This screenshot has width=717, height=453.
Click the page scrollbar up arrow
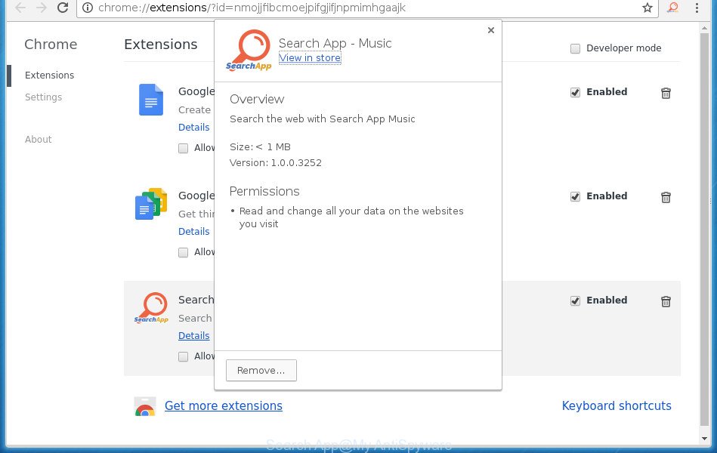705,29
